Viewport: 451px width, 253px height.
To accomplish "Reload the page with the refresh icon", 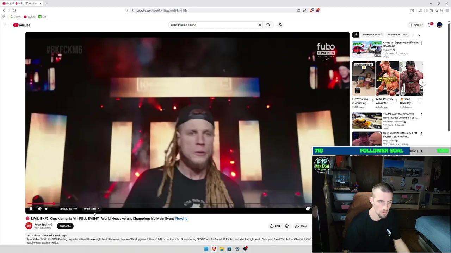I will pos(14,11).
